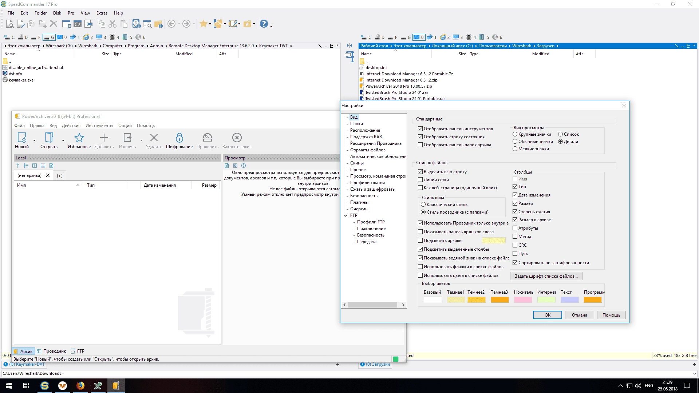Select drive C in the left drive bar
The image size is (699, 393).
tap(10, 37)
